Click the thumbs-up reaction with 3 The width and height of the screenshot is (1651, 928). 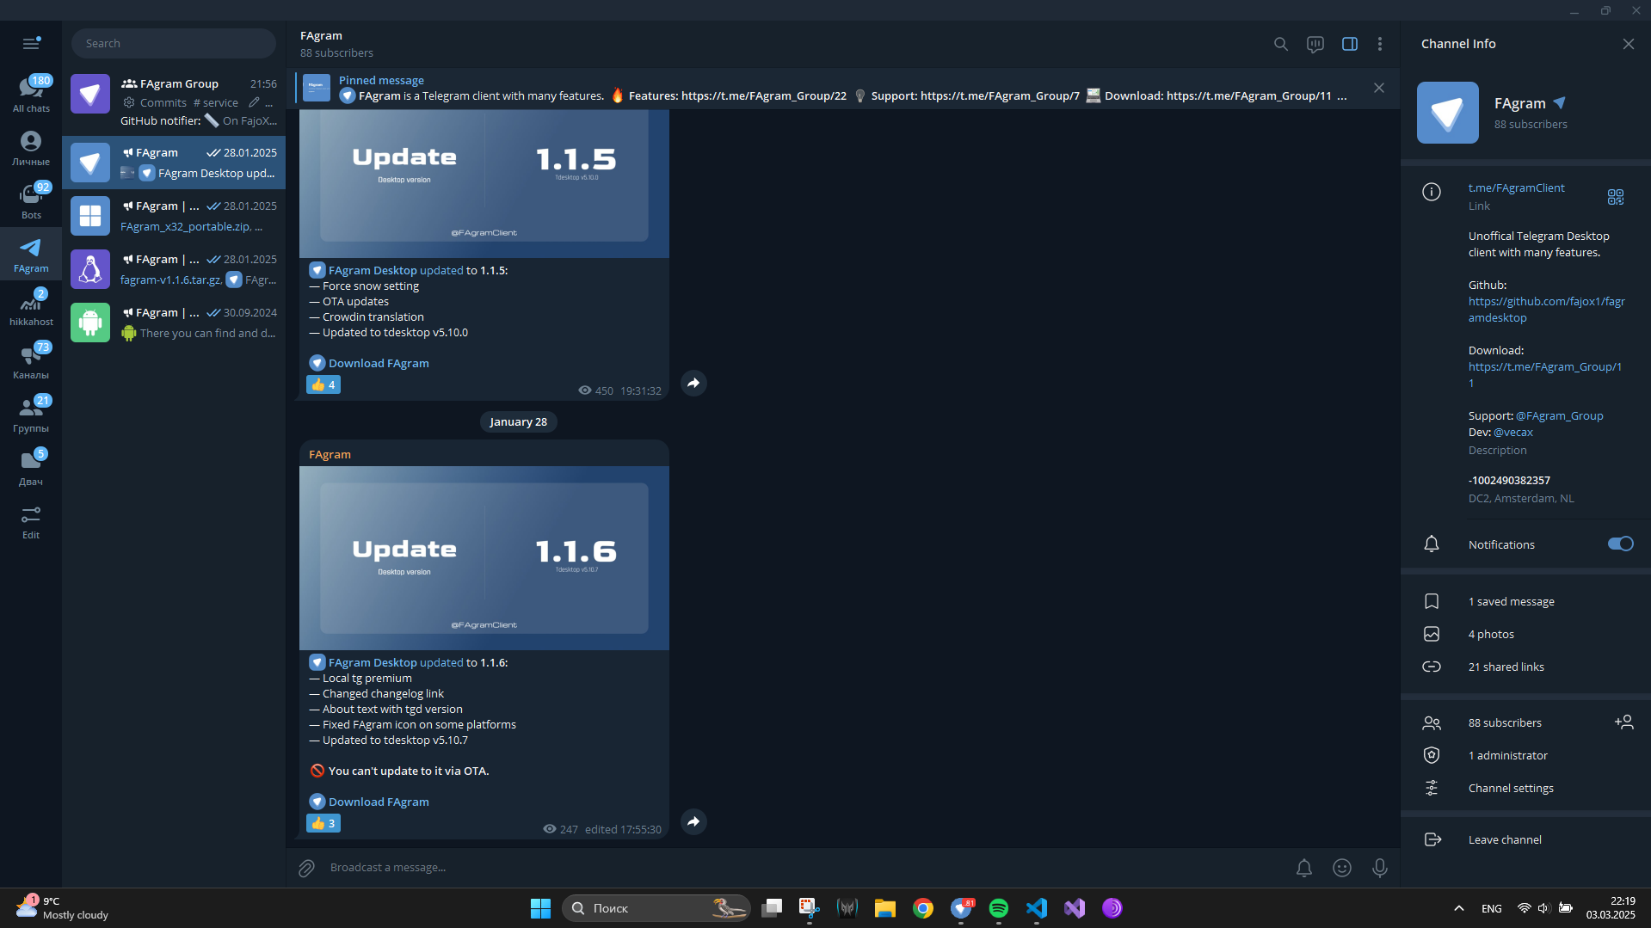323,823
